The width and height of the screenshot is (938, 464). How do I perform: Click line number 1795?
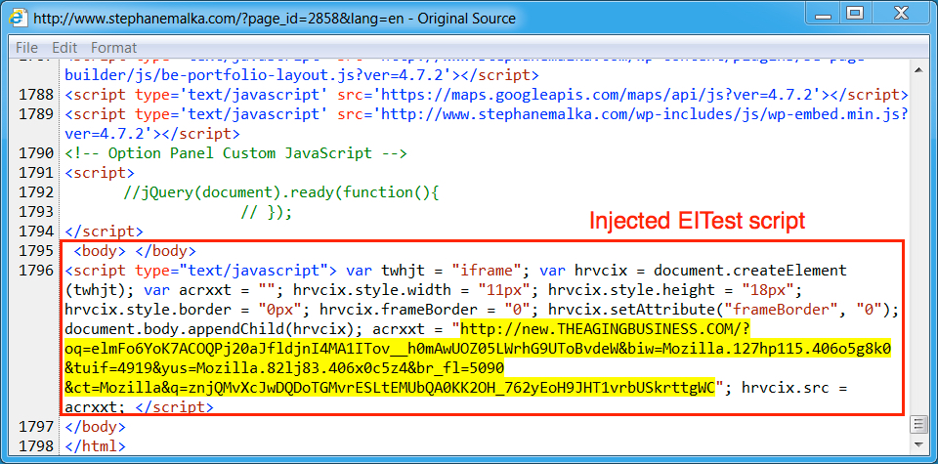pos(36,250)
